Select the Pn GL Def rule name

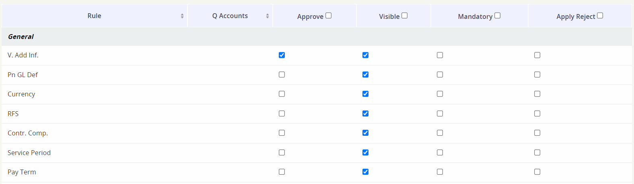(x=23, y=75)
